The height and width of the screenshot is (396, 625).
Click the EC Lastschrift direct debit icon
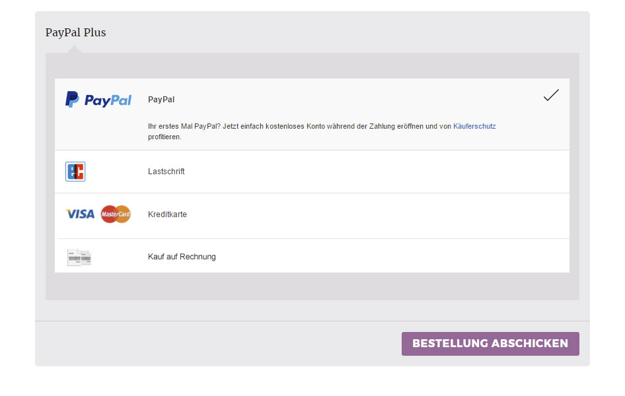click(x=75, y=172)
